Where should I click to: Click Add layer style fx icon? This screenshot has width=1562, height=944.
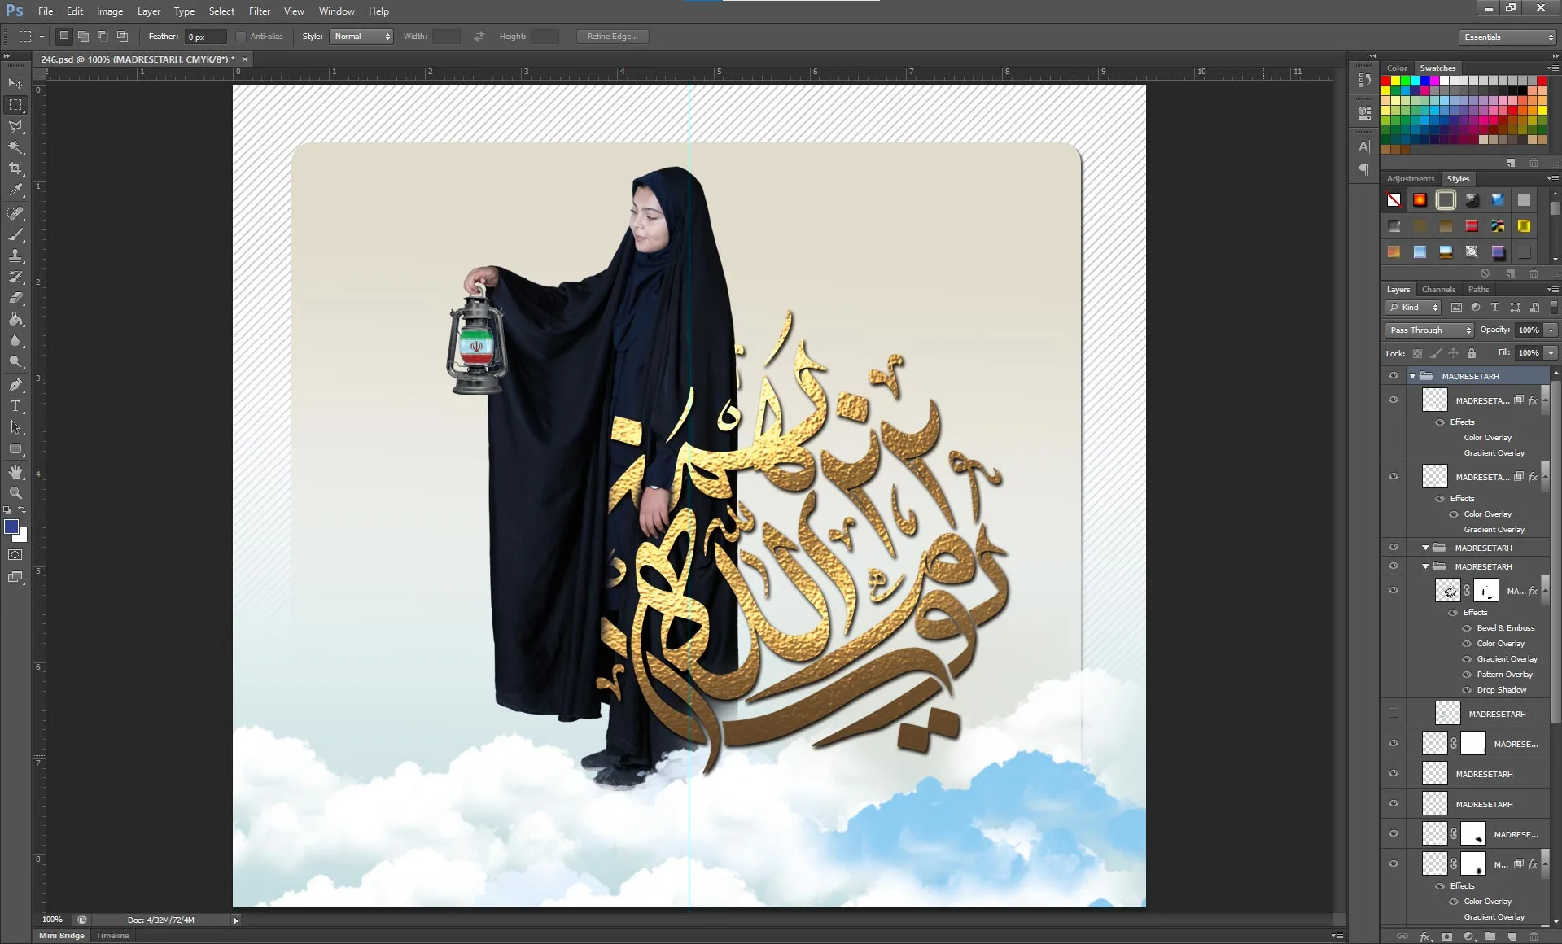click(x=1425, y=937)
